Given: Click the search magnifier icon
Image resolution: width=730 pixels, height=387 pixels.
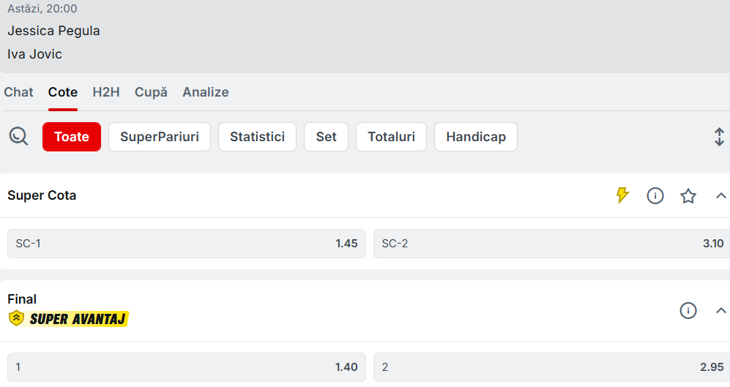Looking at the screenshot, I should (18, 136).
